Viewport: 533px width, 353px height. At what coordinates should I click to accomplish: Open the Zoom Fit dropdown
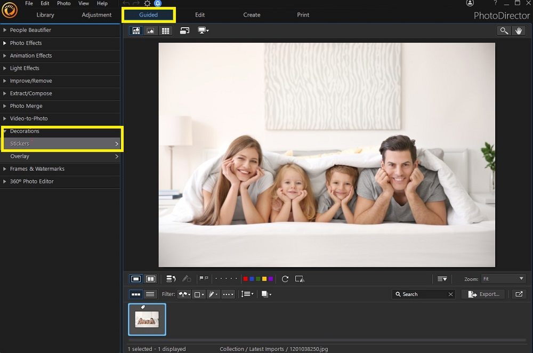click(503, 278)
